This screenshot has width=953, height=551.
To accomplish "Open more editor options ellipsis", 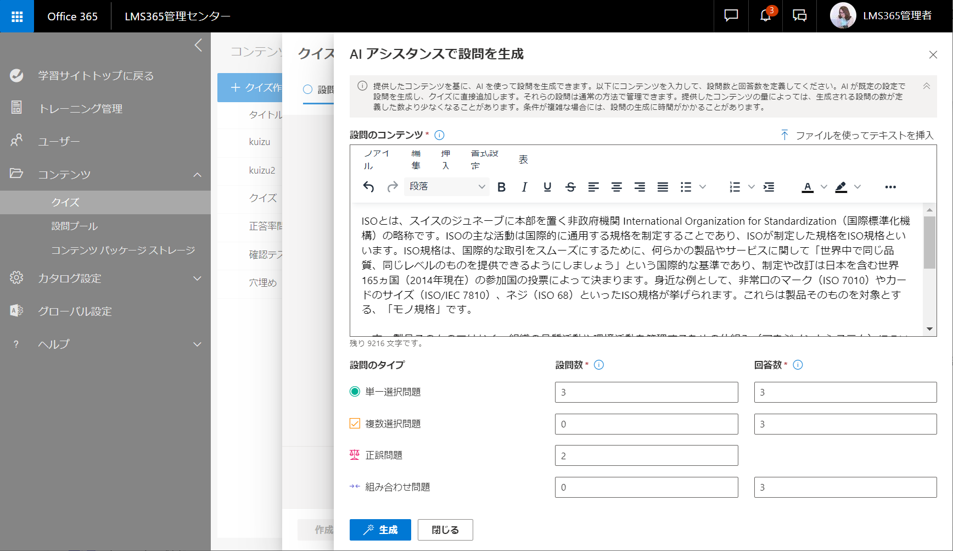I will pos(890,187).
